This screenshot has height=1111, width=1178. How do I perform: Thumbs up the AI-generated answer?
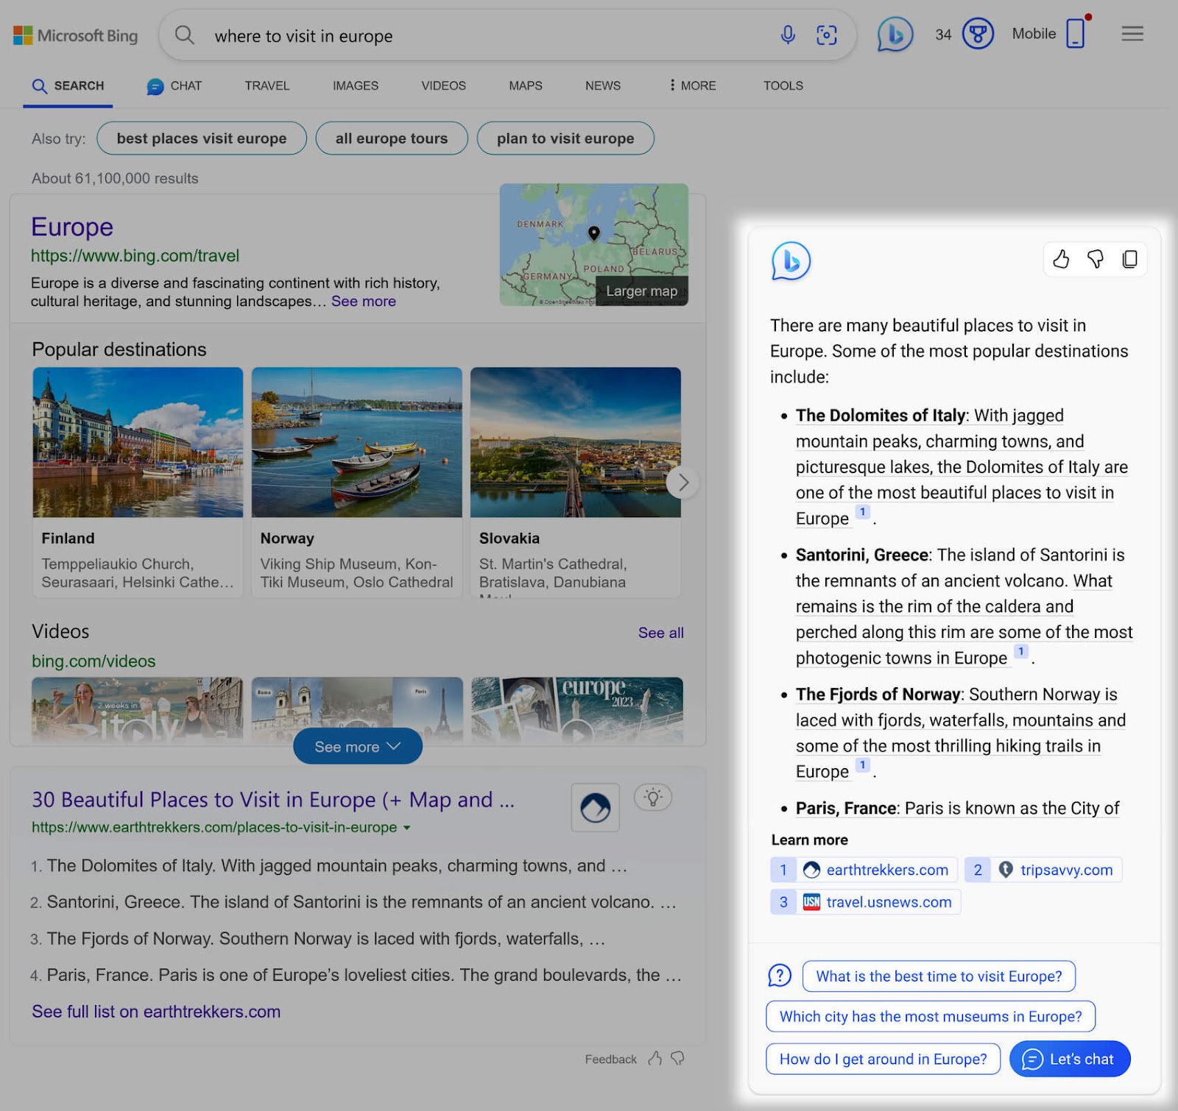1061,259
